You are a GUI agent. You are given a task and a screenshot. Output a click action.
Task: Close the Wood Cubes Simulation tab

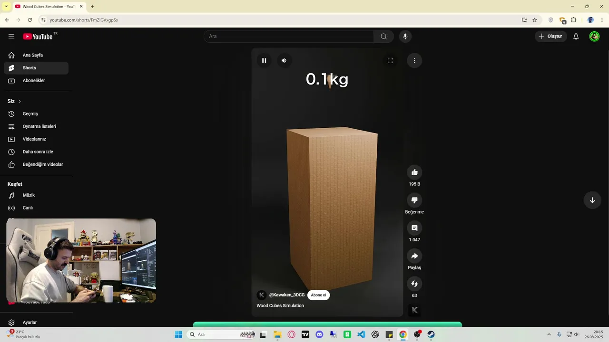(81, 6)
